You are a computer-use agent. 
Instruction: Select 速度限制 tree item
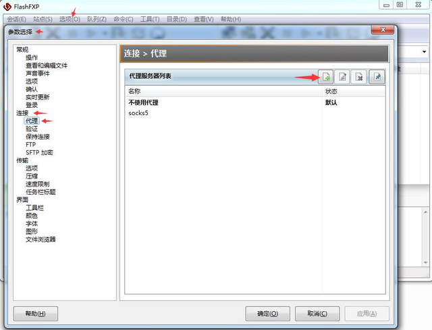[x=38, y=184]
